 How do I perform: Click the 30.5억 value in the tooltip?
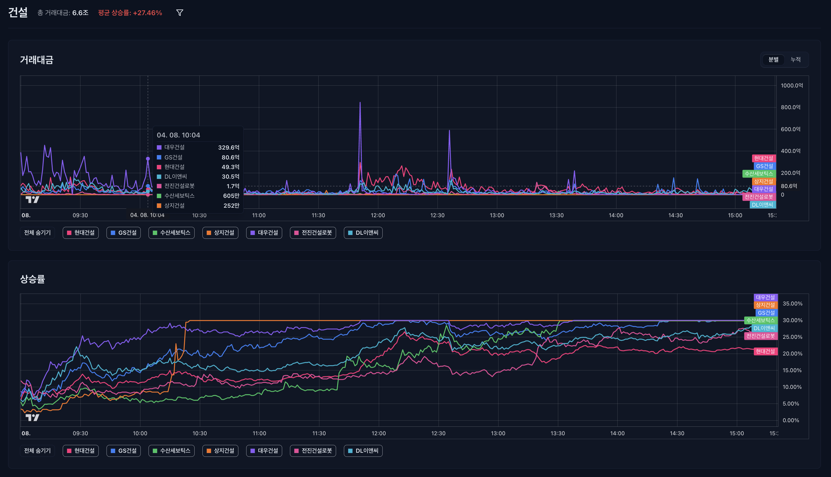[x=230, y=176]
